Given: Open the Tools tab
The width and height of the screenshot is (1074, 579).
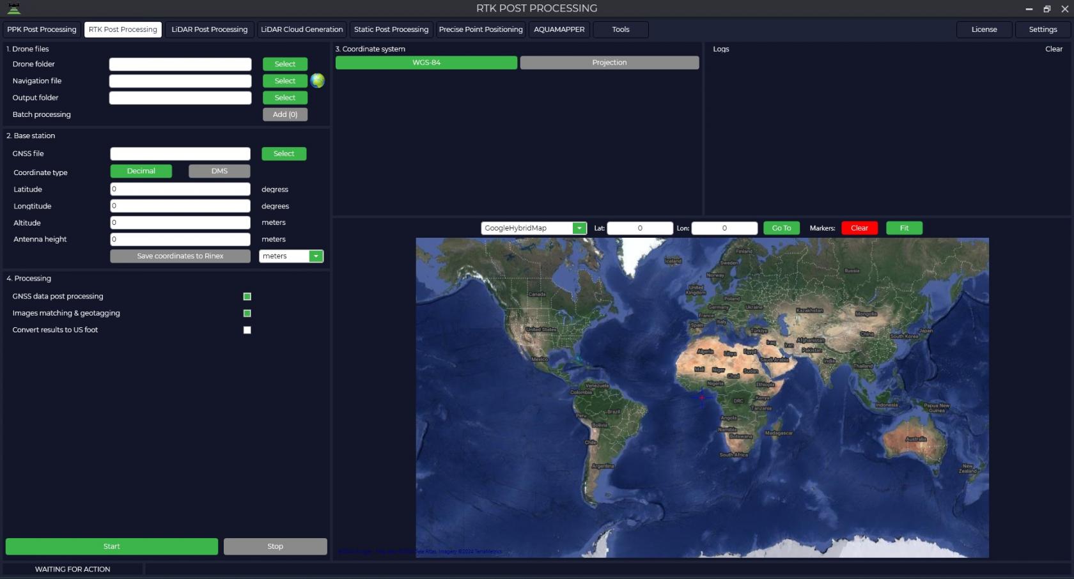Looking at the screenshot, I should 621,29.
